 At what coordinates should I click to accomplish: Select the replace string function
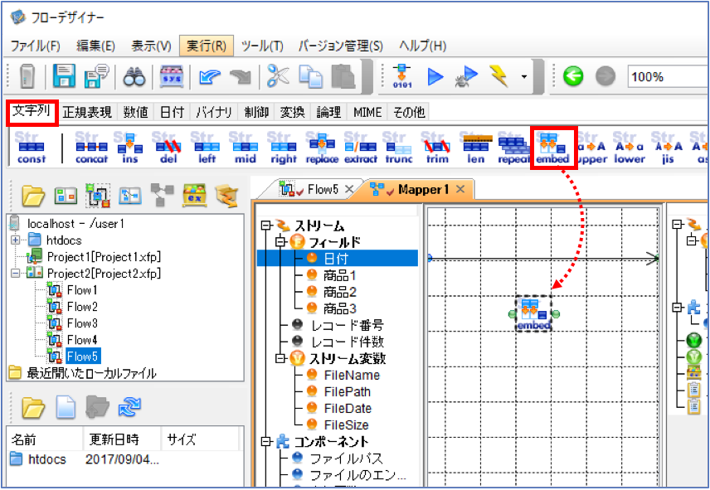coord(322,148)
